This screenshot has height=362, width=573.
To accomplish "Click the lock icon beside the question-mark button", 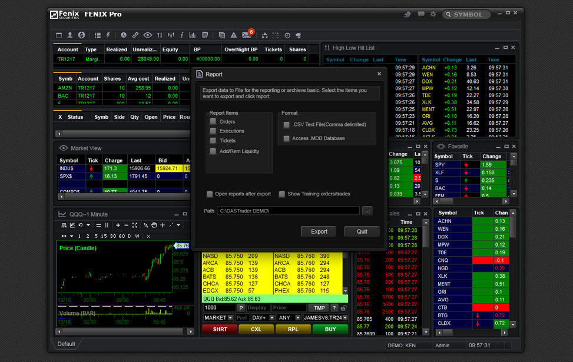I will 343,308.
